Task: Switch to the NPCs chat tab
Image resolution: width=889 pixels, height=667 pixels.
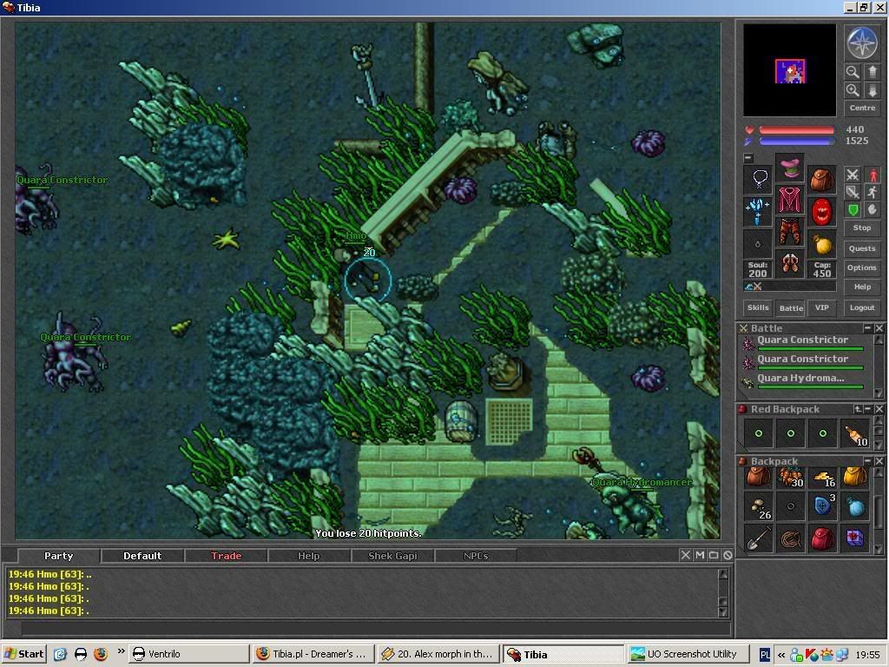Action: [476, 556]
